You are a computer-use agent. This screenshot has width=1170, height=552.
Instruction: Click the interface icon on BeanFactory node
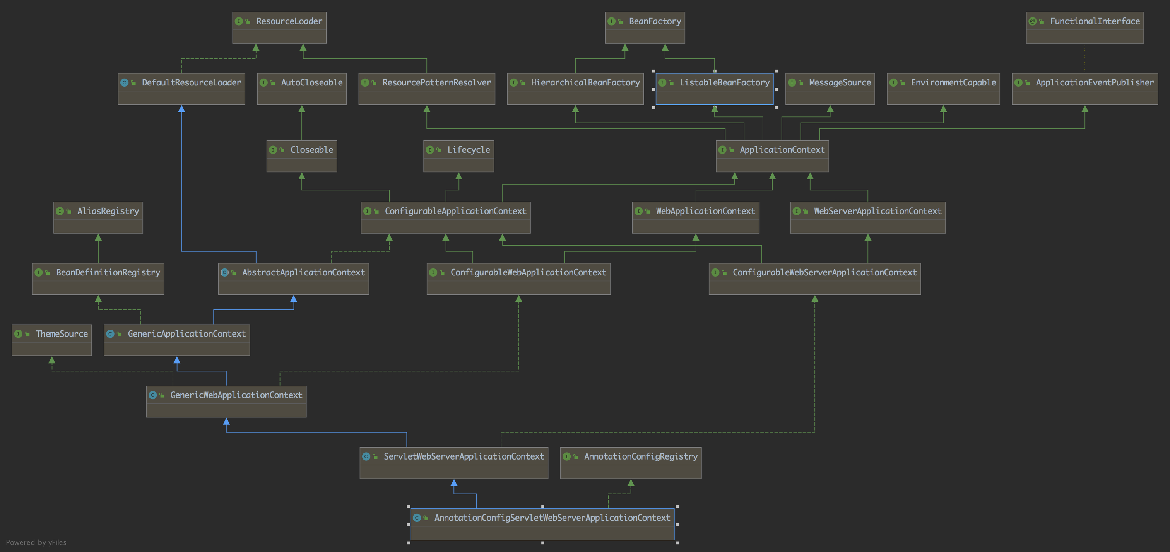coord(611,21)
